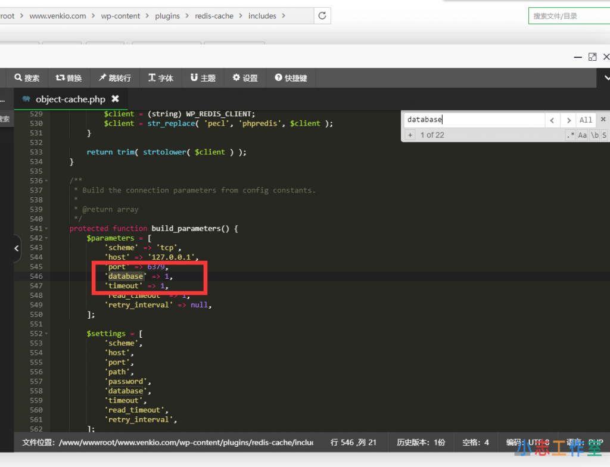Screen dimensions: 610x467
Task: Open the 搜索 search tool in toolbar
Action: click(x=27, y=78)
